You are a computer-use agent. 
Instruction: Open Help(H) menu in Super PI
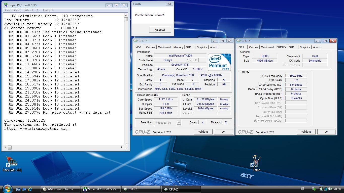click(48, 10)
